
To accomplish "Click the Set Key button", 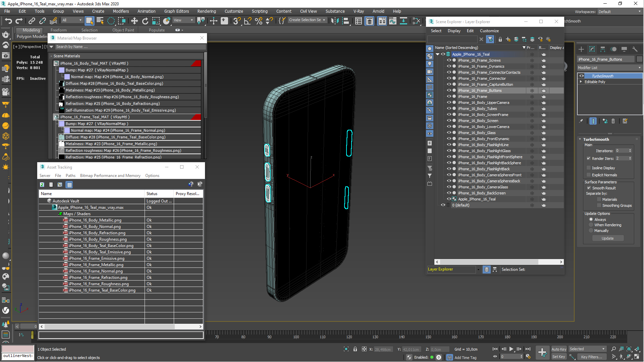I will 558,357.
